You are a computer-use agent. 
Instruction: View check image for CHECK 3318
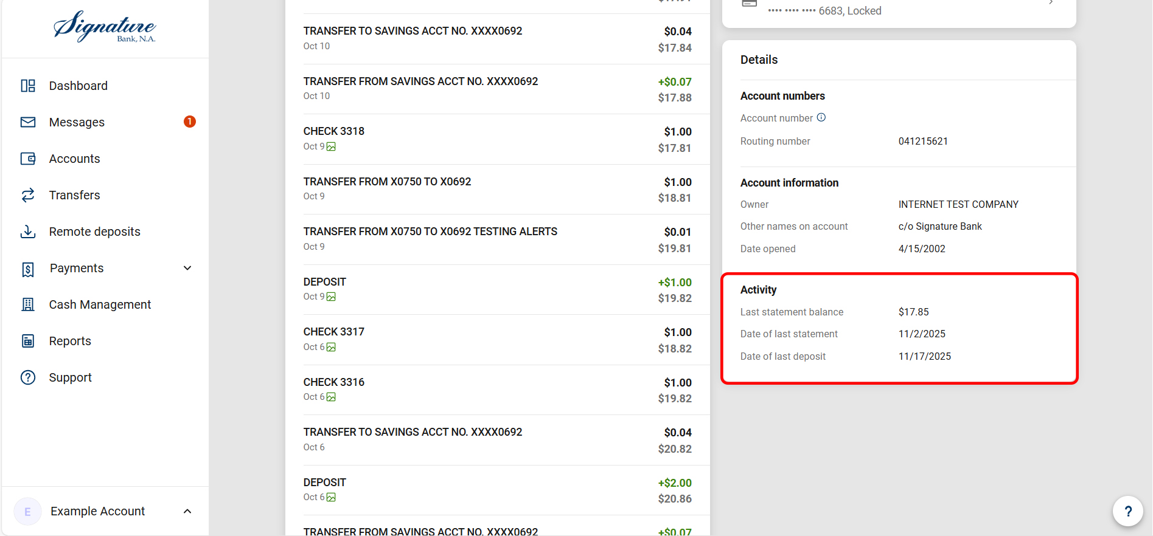pyautogui.click(x=331, y=146)
